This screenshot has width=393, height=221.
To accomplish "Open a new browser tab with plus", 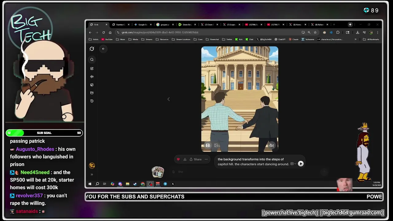I will tap(334, 25).
